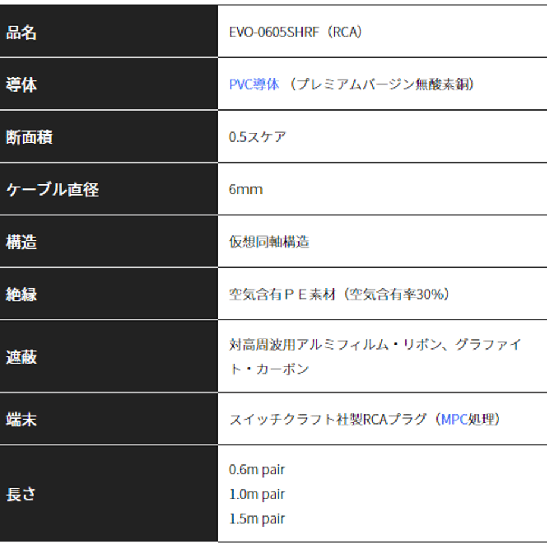Viewport: 547px width, 547px height.
Task: Select the 空気含有ＰＥ素材 insulation text
Action: tap(282, 294)
